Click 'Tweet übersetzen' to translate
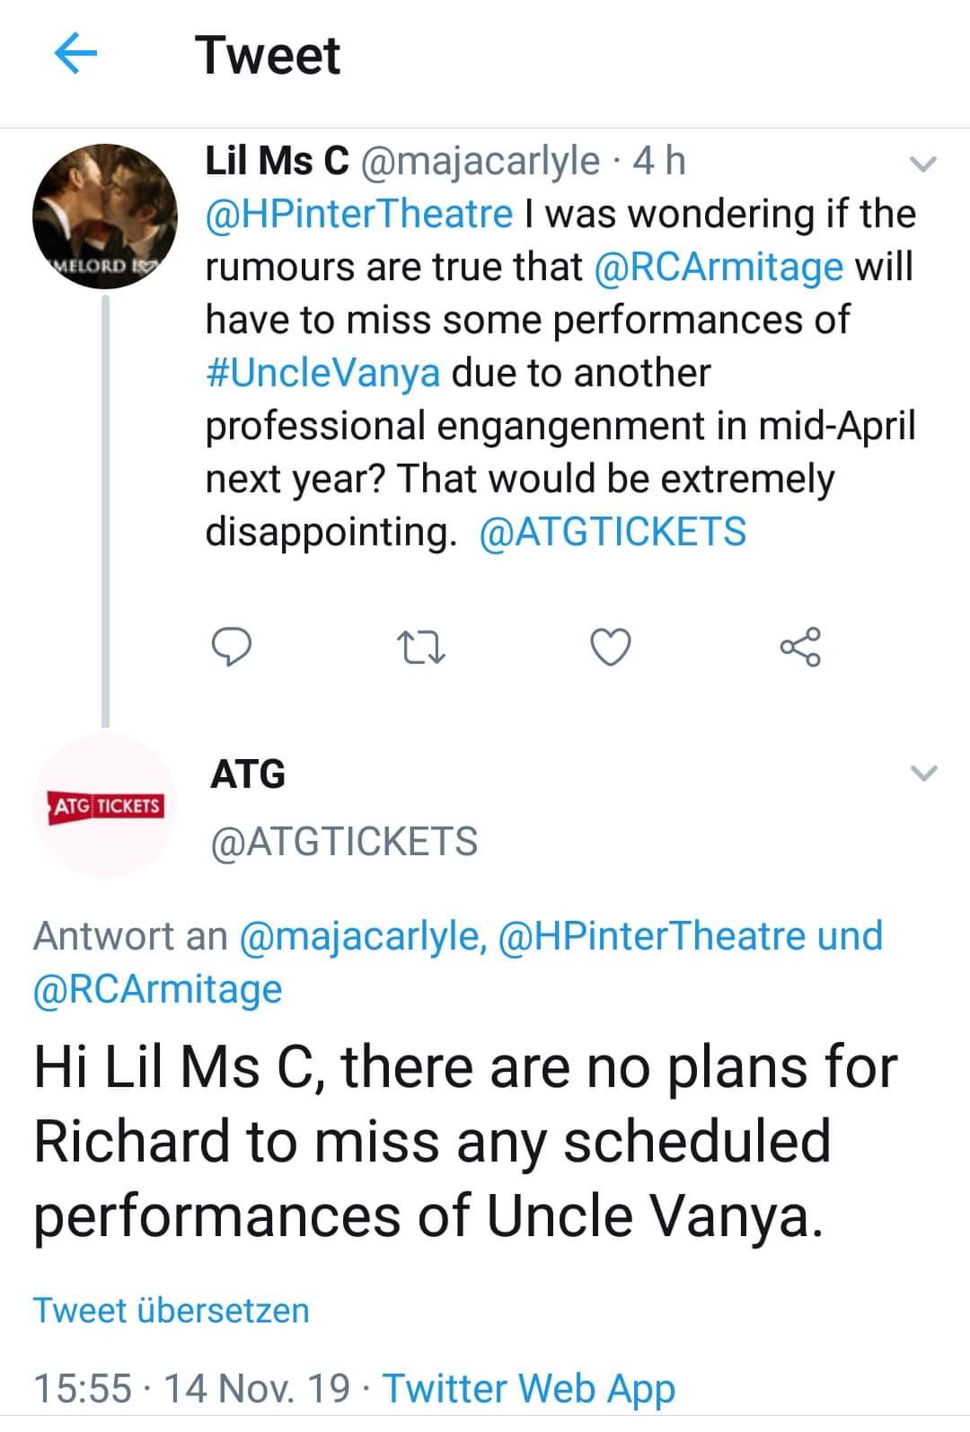This screenshot has width=970, height=1432. click(171, 1311)
